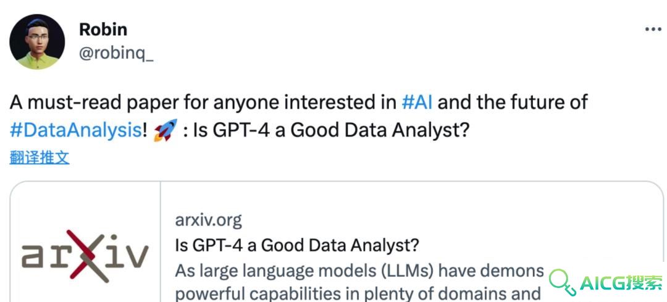Click the AICG搜索 watermark text
Image resolution: width=667 pixels, height=302 pixels.
pos(621,283)
